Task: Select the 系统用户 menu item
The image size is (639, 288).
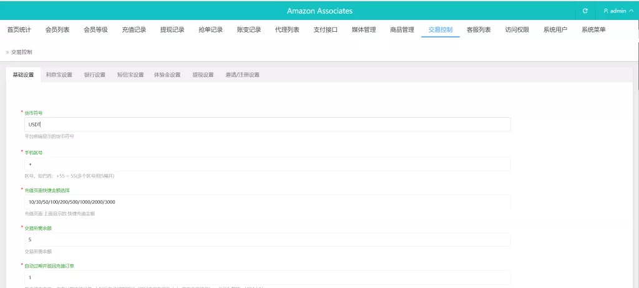Action: (555, 29)
